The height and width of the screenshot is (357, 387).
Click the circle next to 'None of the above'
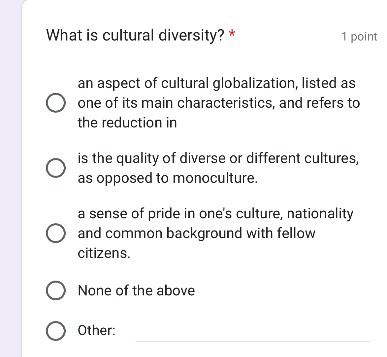(55, 290)
